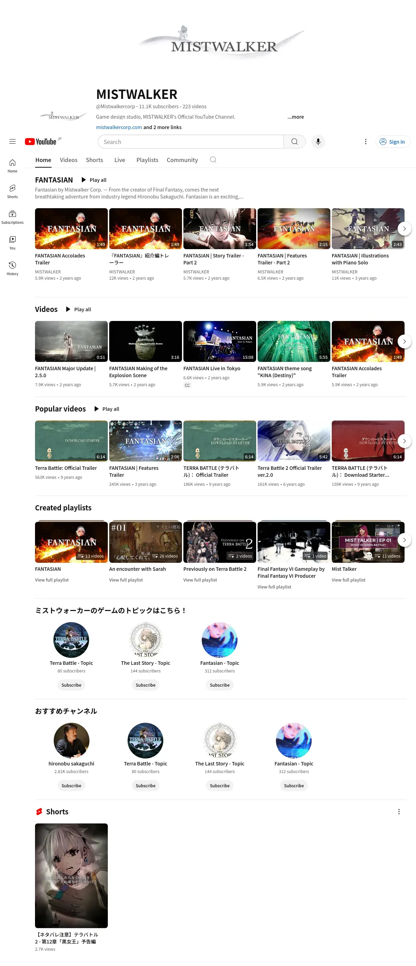Screen dimensions: 416x966
Task: Open the Terra Battle - Topic avatar under ミストウォーカー section
Action: point(71,640)
